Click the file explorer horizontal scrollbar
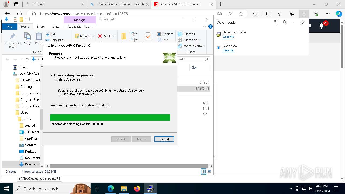The width and height of the screenshot is (345, 194). click(129, 166)
